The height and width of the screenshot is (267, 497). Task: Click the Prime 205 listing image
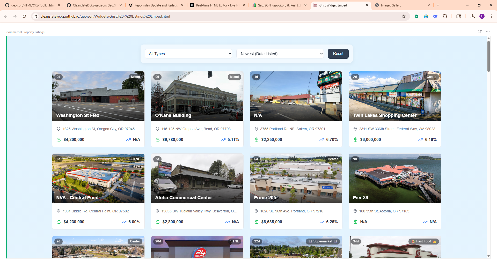pyautogui.click(x=296, y=179)
